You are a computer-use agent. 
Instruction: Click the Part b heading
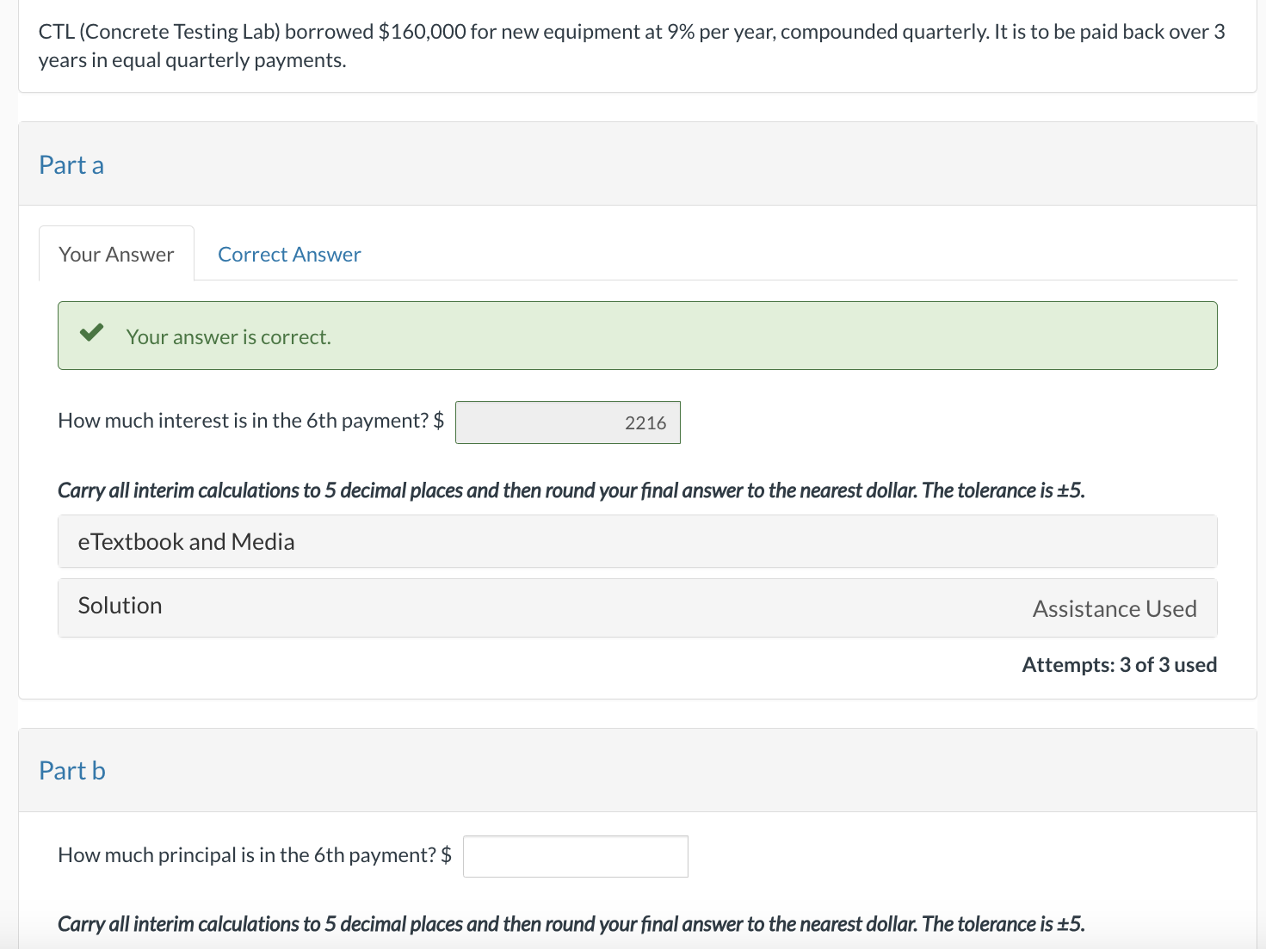point(72,771)
